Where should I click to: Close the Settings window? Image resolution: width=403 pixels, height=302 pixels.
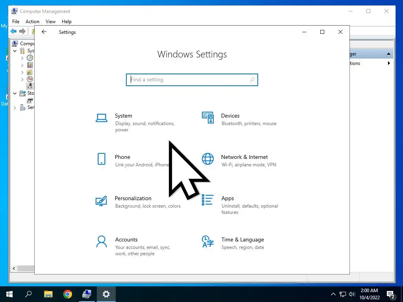[x=340, y=32]
